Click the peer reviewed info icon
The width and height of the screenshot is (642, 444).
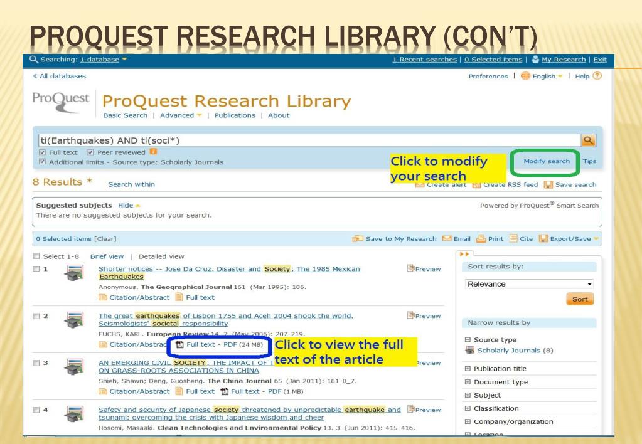(153, 152)
